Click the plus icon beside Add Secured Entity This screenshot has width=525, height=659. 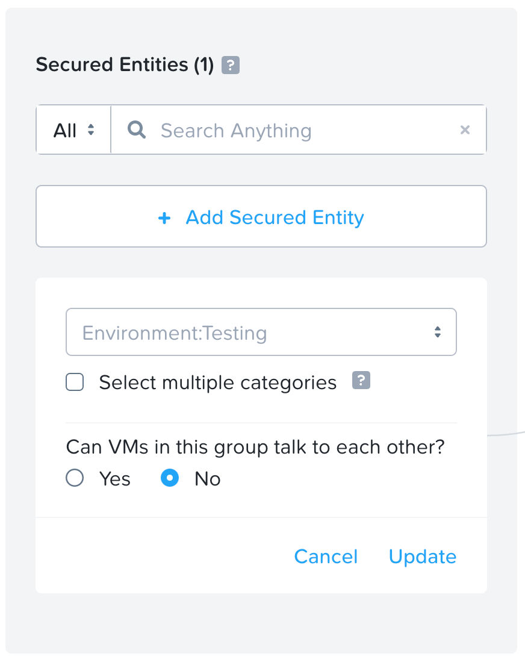coord(164,218)
